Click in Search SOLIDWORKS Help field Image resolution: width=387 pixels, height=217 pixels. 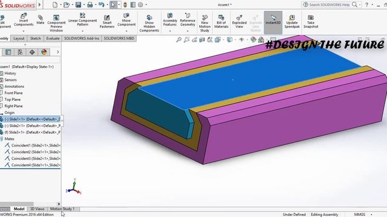(x=330, y=5)
